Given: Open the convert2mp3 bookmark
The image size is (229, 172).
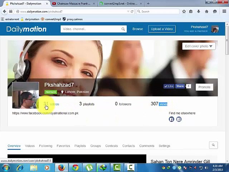Looking at the screenshot, I should pos(51,19).
